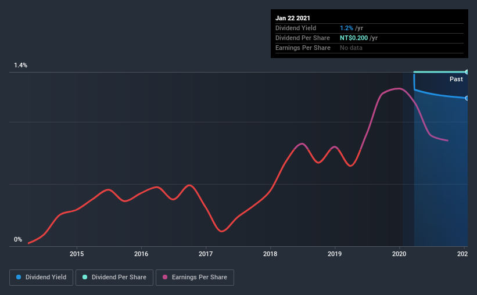Click the blue Dividend Yield endpoint marker
The height and width of the screenshot is (295, 477).
tap(467, 98)
